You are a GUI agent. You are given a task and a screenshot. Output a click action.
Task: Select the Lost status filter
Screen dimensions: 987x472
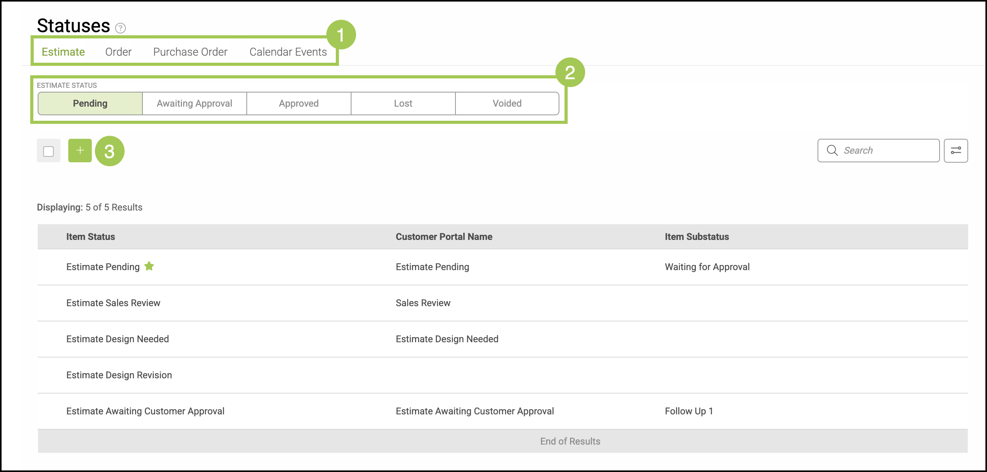[403, 103]
